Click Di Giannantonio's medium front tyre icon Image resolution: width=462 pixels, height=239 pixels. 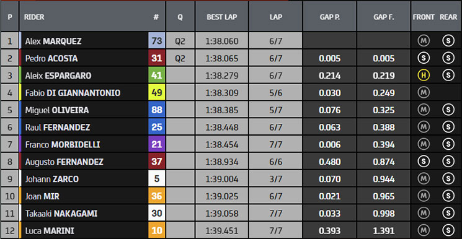[424, 93]
